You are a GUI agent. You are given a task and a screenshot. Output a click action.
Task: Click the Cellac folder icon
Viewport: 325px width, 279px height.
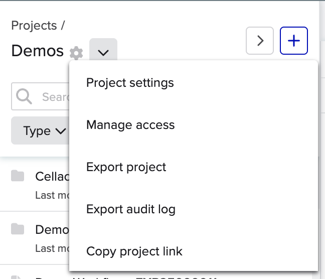click(x=18, y=176)
